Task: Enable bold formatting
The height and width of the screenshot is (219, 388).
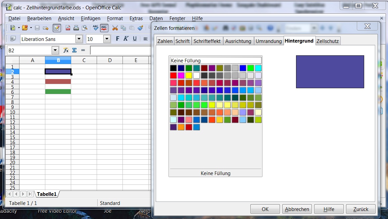Action: 117,39
